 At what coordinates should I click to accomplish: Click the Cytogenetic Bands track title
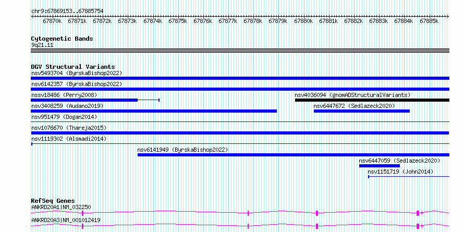click(62, 39)
